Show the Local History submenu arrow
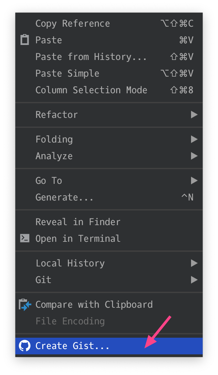Viewport: 218px width, 375px height. click(x=194, y=263)
